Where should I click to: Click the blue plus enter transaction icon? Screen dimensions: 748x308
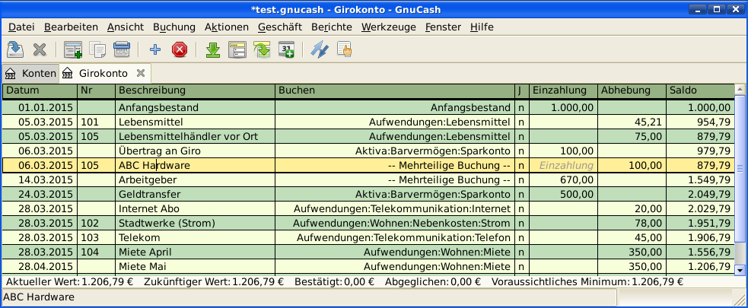click(x=155, y=50)
